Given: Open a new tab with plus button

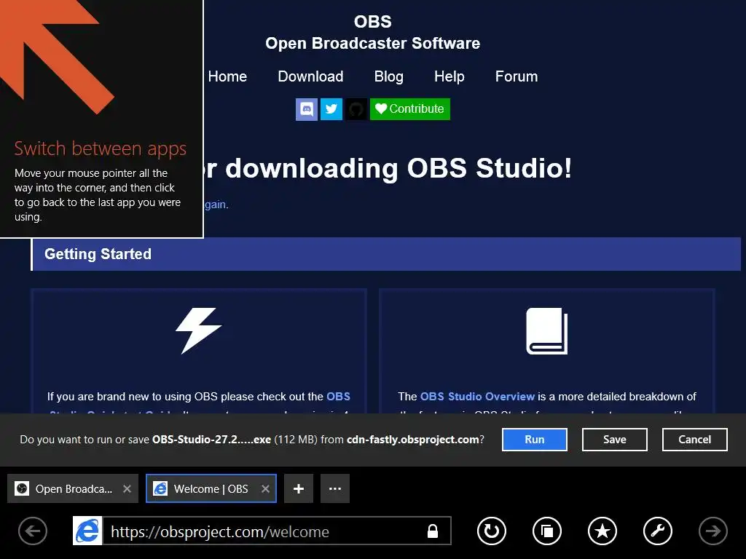Looking at the screenshot, I should click(x=299, y=488).
